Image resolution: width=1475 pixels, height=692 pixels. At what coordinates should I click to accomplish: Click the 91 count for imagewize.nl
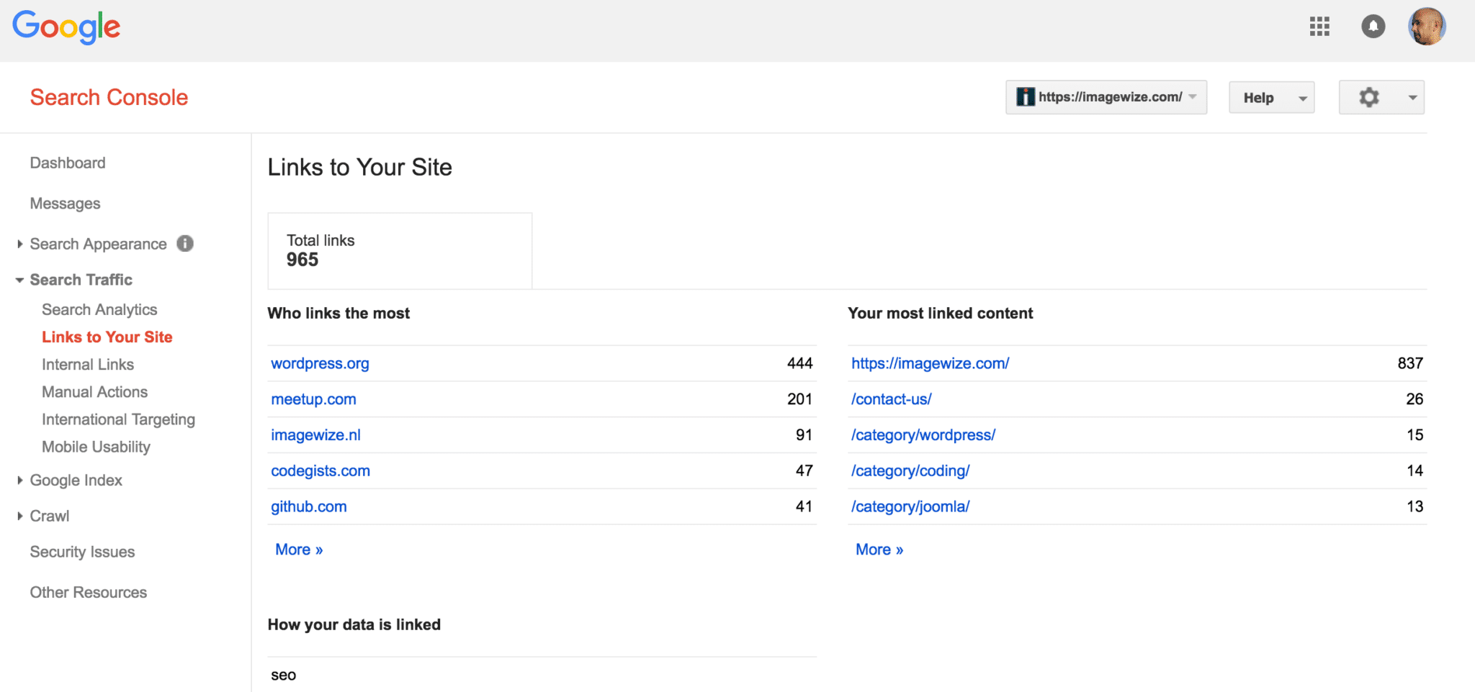tap(804, 435)
